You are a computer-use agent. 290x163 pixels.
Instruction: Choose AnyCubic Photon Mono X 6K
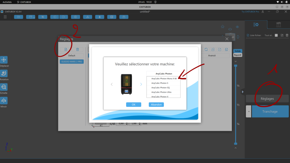(164, 79)
